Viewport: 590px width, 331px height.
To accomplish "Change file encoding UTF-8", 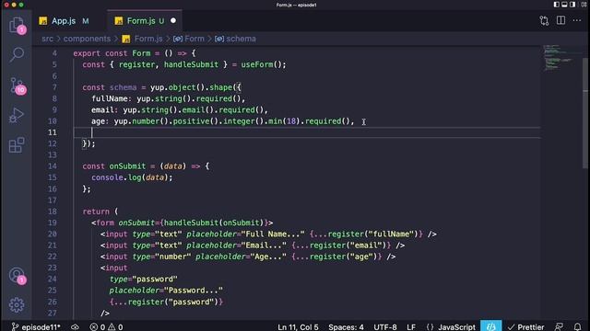I will pyautogui.click(x=385, y=327).
